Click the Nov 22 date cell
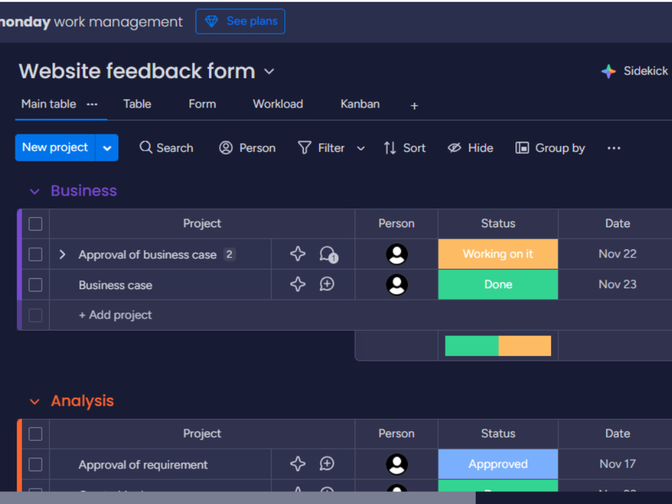 [617, 254]
